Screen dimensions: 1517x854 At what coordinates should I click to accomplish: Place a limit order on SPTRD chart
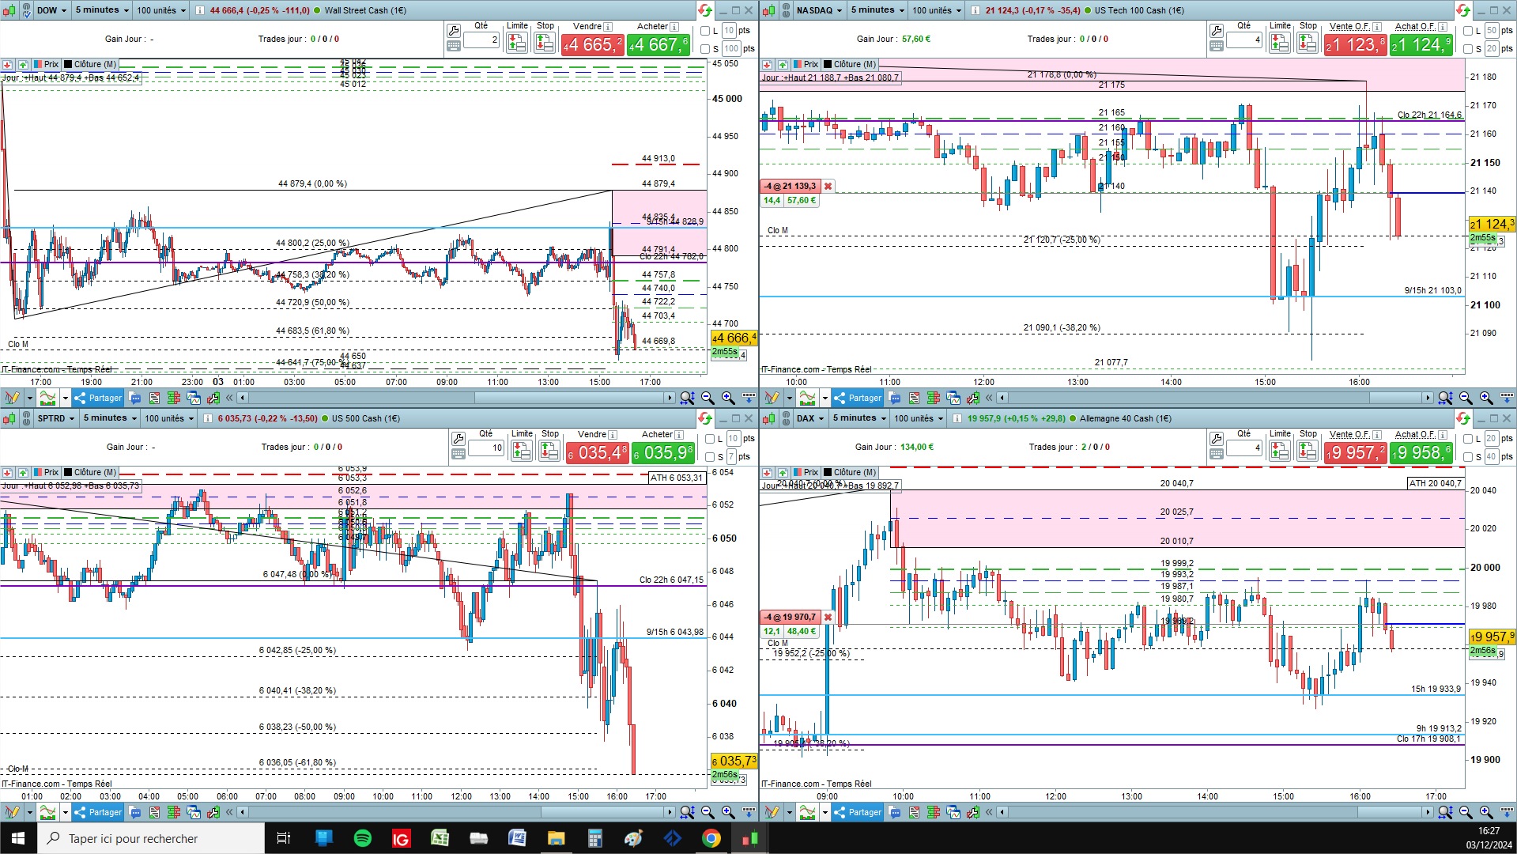522,451
